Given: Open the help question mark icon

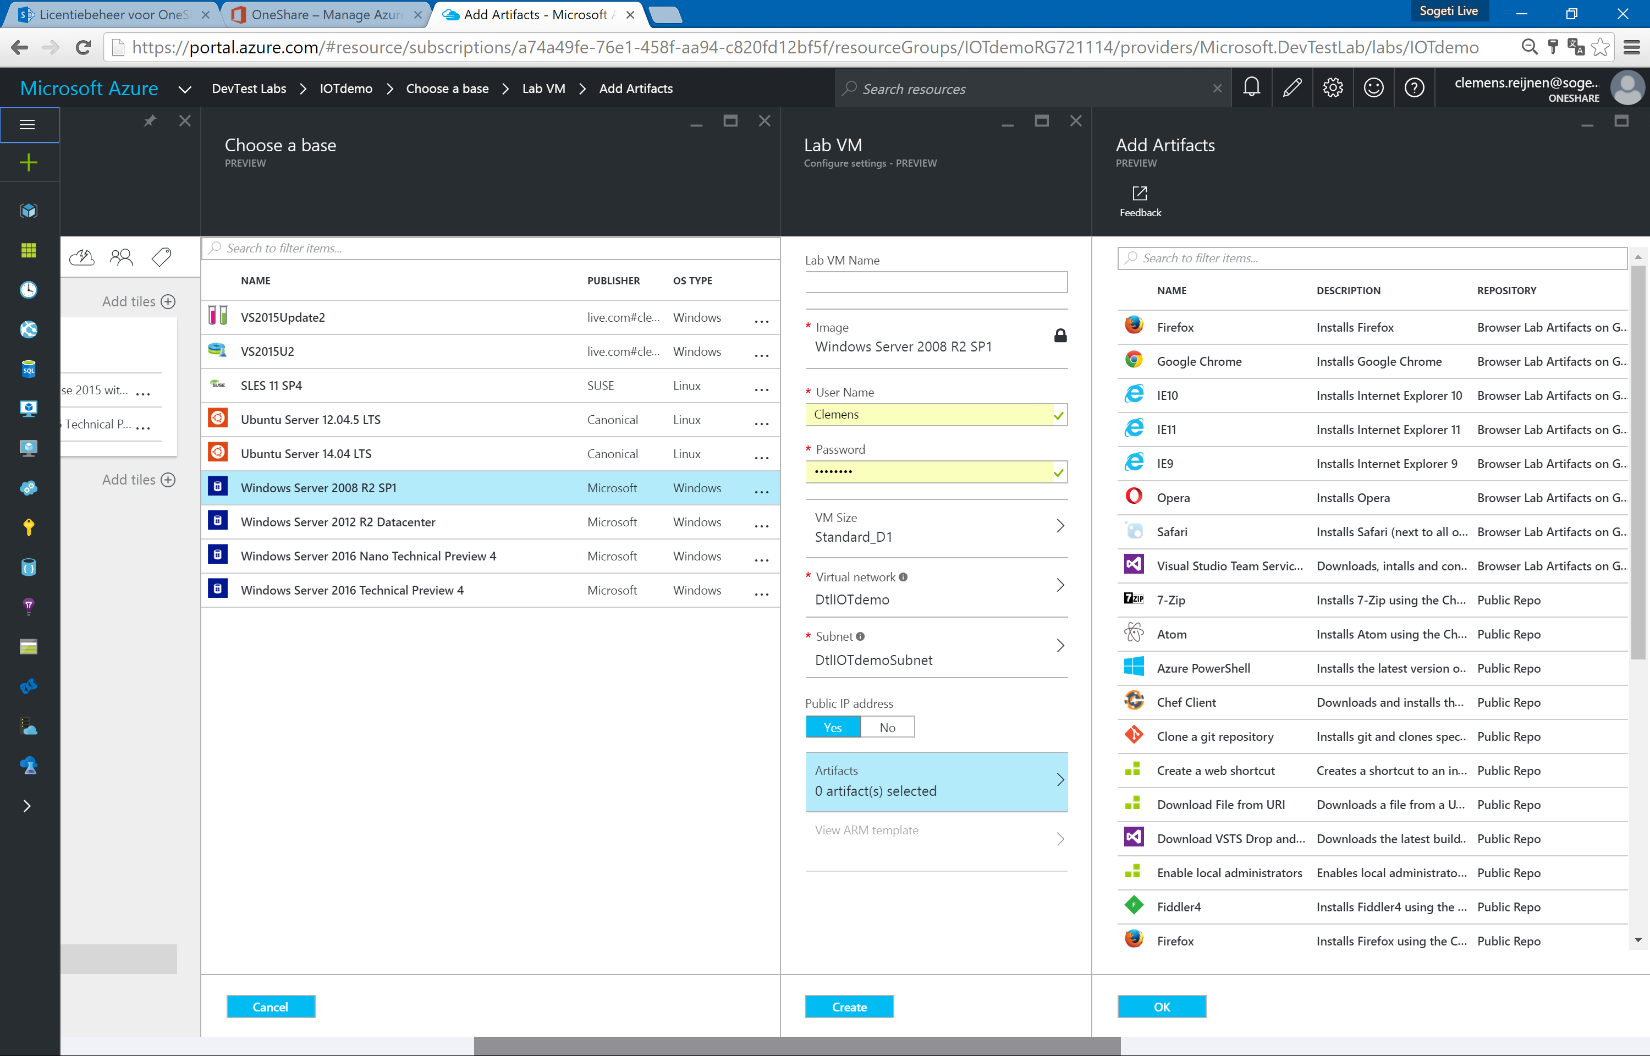Looking at the screenshot, I should pyautogui.click(x=1414, y=88).
